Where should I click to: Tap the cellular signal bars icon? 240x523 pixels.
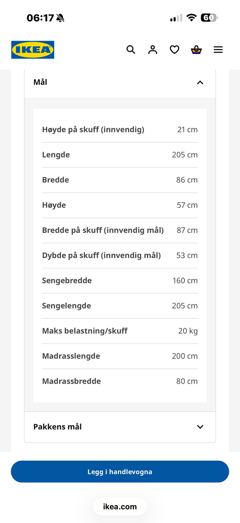[x=176, y=18]
